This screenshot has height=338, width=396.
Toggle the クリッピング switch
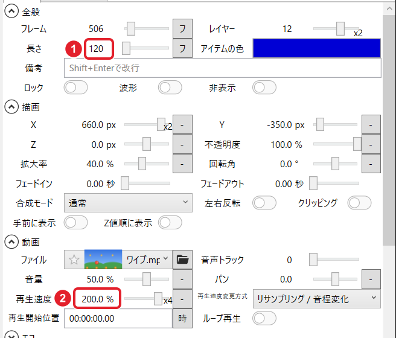359,203
